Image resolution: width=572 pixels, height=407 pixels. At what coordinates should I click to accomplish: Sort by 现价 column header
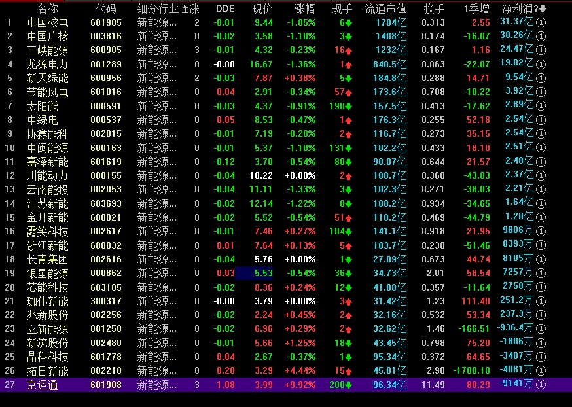(262, 9)
